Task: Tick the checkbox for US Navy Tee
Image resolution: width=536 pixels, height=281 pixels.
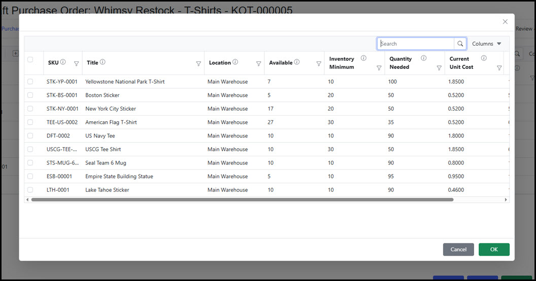Action: pos(30,136)
